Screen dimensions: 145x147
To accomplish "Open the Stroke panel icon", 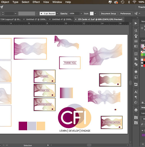I will point(136,41).
